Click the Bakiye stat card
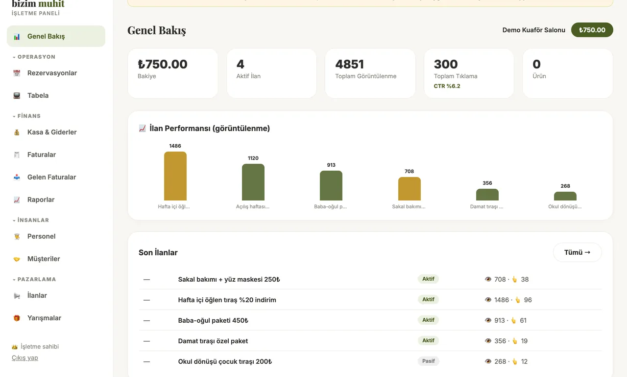 pyautogui.click(x=173, y=73)
